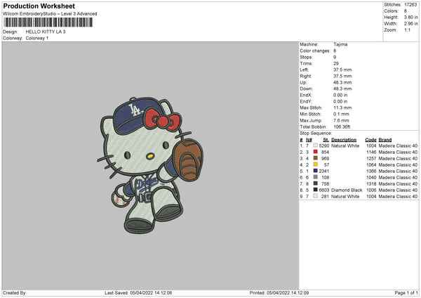
Task: Select the design name HELLO KITTY LA 3
Action: click(x=46, y=32)
